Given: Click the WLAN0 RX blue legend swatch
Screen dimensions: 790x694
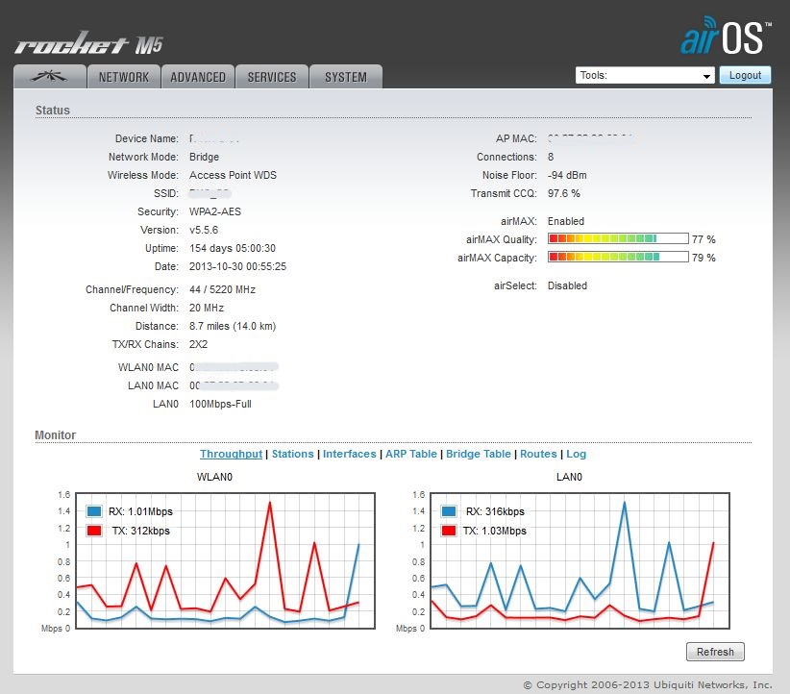Looking at the screenshot, I should (94, 511).
